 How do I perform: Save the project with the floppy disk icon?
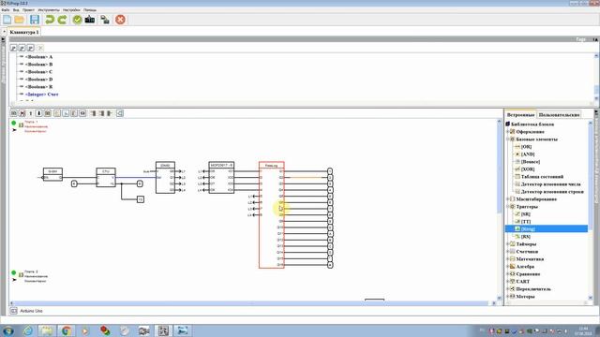pyautogui.click(x=35, y=20)
